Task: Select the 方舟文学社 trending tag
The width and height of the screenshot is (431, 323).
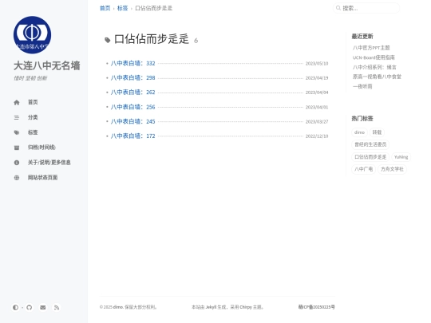Action: [x=392, y=169]
